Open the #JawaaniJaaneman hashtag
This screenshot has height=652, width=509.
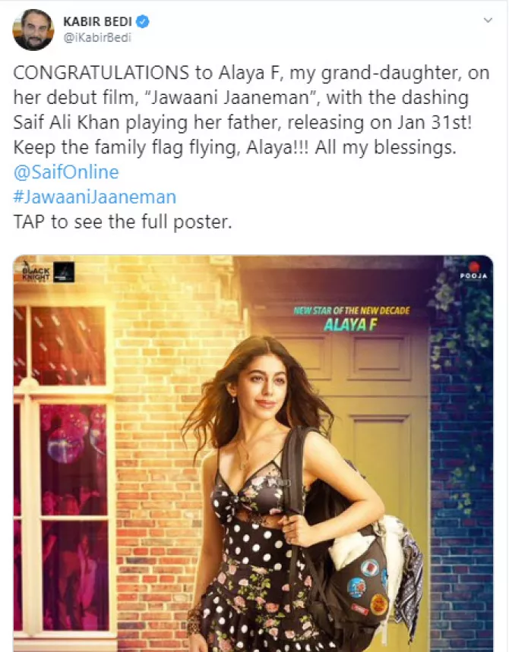tap(95, 197)
